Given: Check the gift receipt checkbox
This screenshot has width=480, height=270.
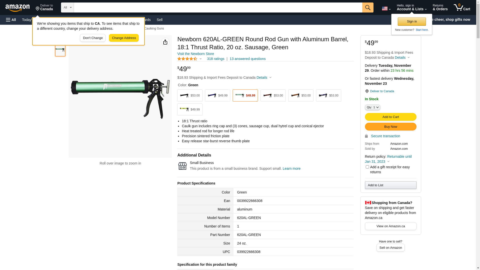Looking at the screenshot, I should pos(367,167).
